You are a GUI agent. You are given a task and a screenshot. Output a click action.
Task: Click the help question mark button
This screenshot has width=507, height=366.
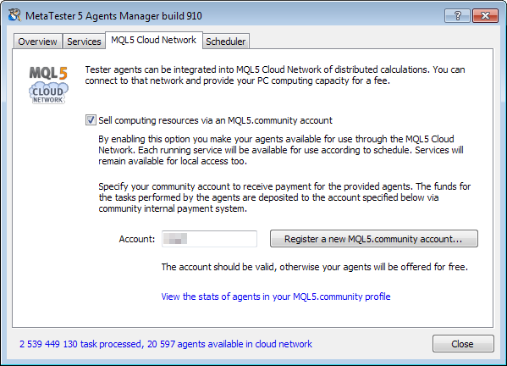(x=457, y=15)
